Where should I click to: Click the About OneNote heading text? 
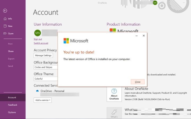[136, 89]
